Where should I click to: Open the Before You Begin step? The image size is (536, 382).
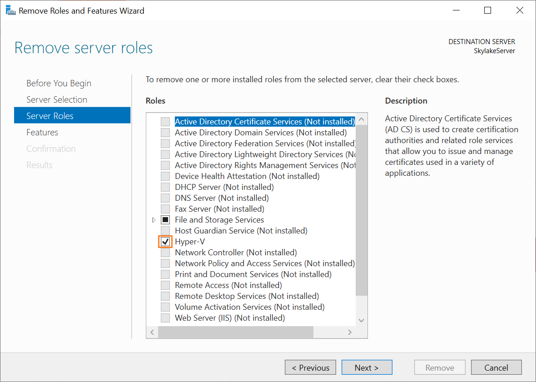pyautogui.click(x=59, y=84)
